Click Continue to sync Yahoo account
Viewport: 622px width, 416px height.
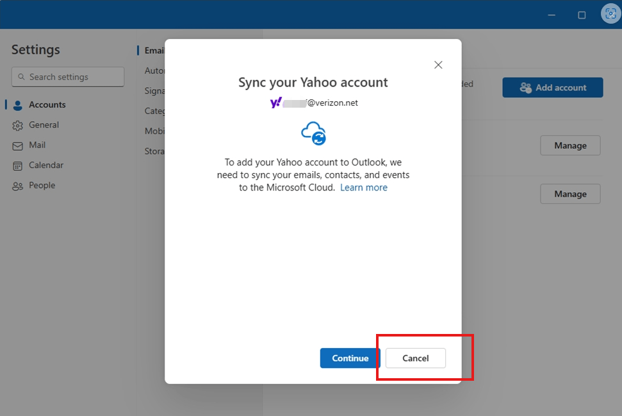[349, 358]
